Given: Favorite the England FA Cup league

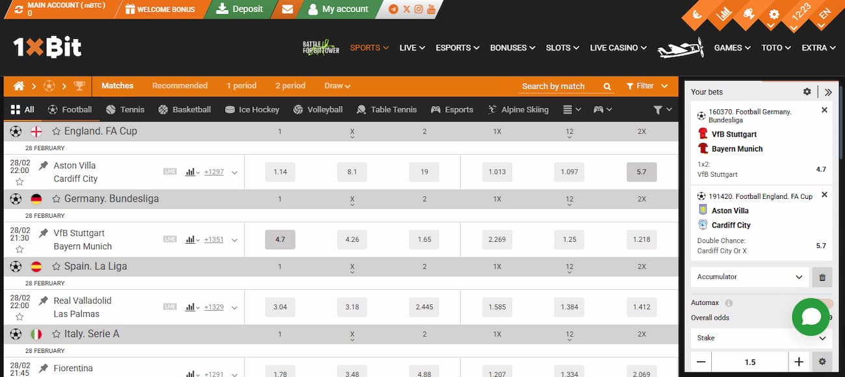Looking at the screenshot, I should tap(57, 131).
